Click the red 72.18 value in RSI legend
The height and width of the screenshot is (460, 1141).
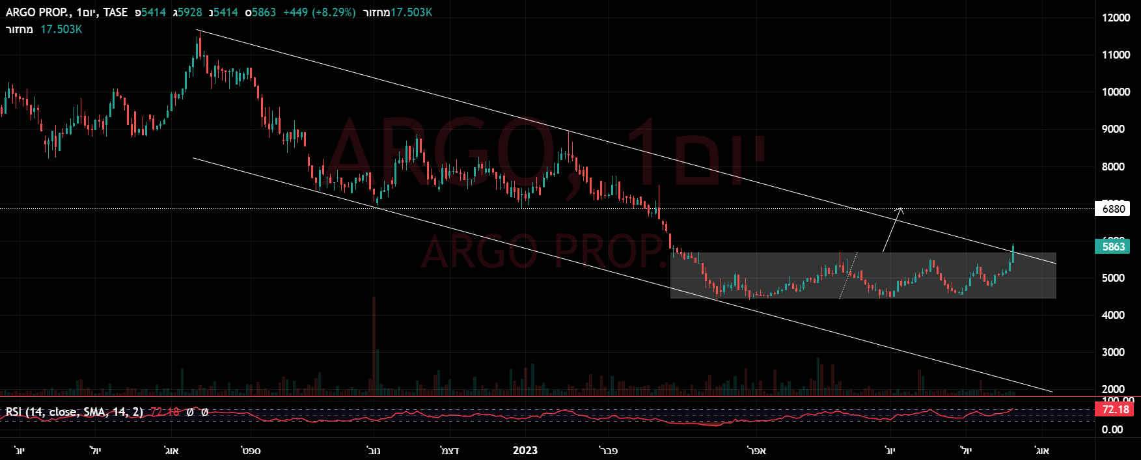(165, 412)
